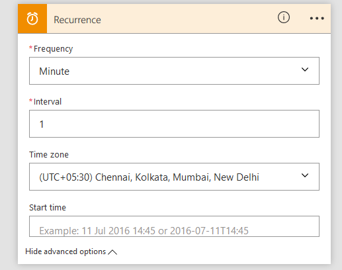
Task: Click the Time zone field's chevron arrow
Action: (305, 175)
